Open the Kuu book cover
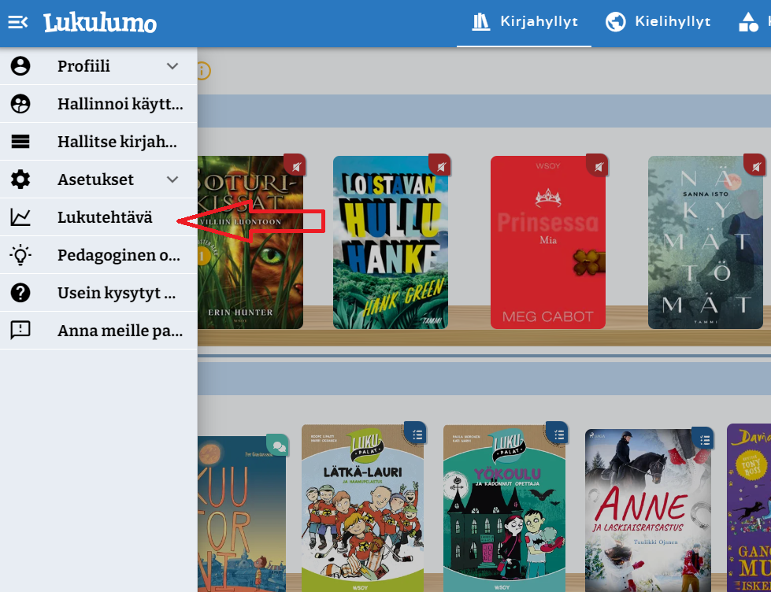 [242, 514]
